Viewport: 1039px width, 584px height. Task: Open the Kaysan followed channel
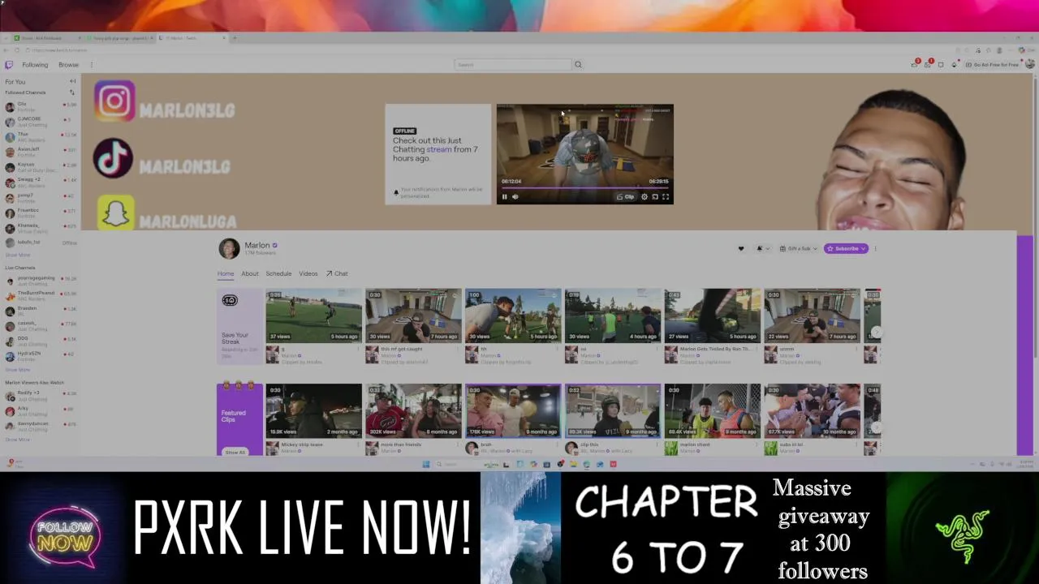click(41, 167)
